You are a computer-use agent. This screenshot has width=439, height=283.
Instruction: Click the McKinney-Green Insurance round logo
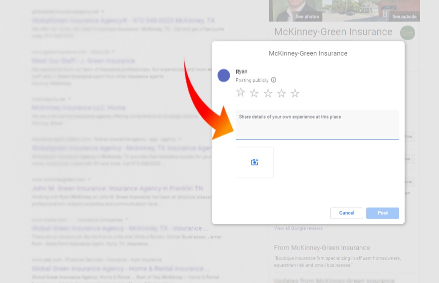(x=407, y=33)
